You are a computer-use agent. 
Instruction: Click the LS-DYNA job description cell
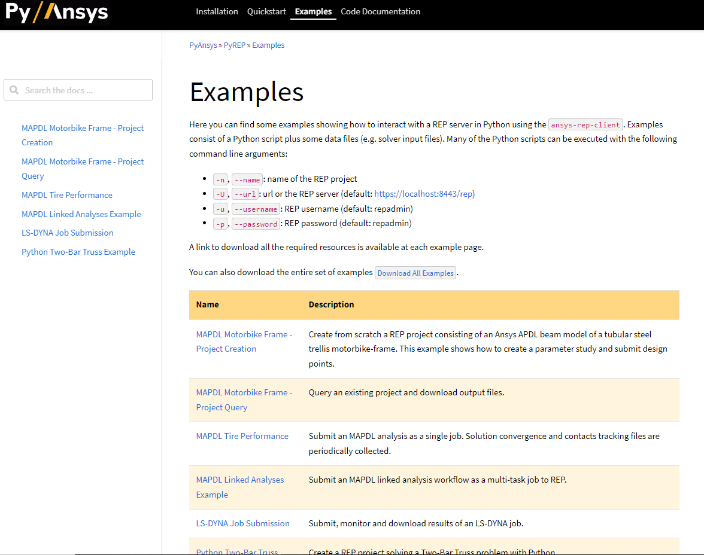coord(415,523)
